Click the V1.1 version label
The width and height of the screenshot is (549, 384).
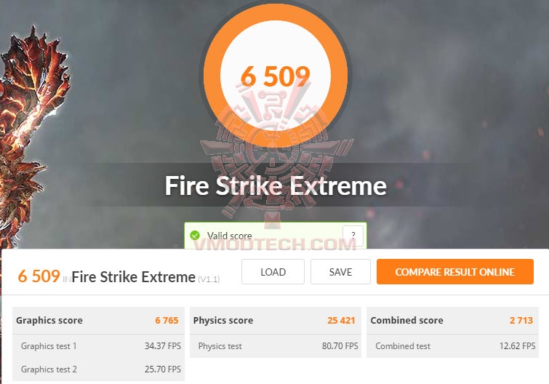pyautogui.click(x=209, y=279)
